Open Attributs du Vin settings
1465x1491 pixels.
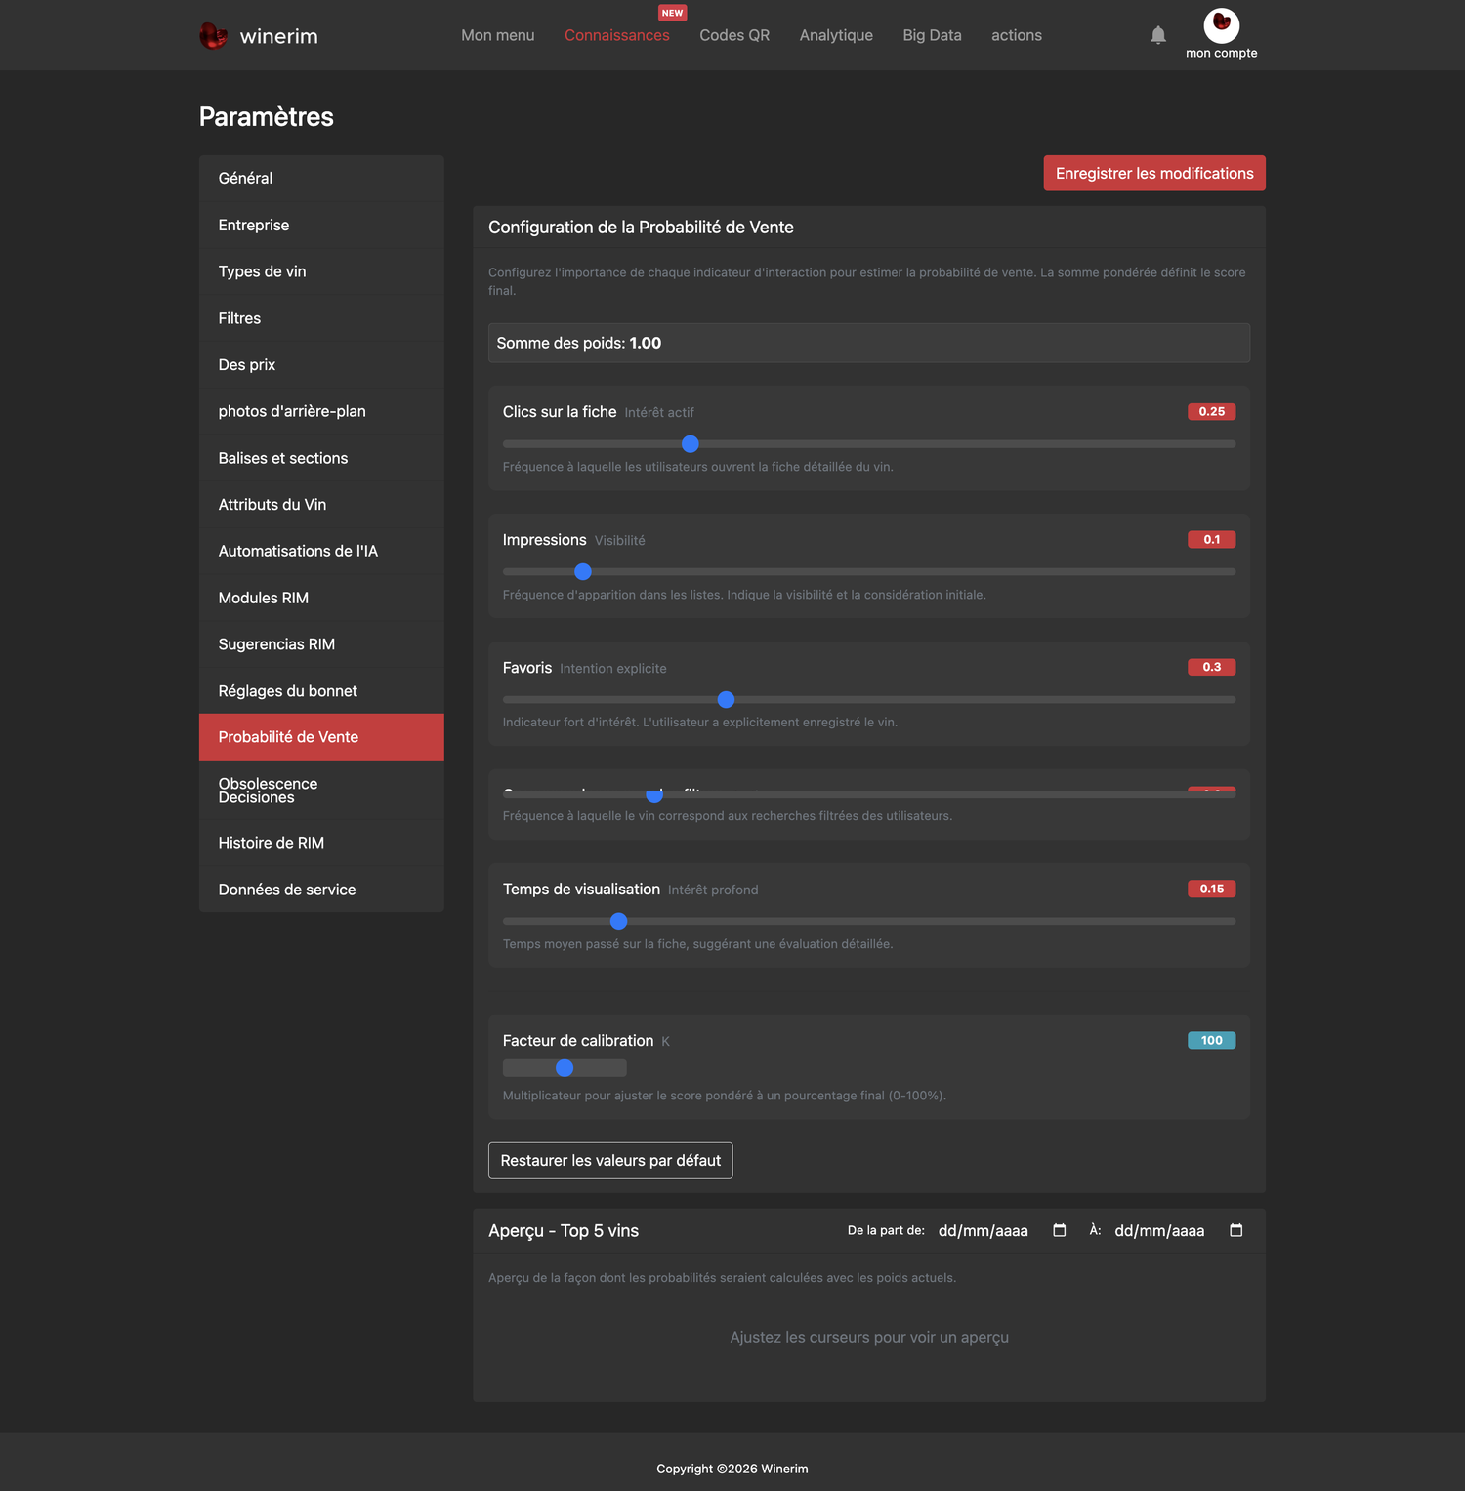[x=321, y=504]
